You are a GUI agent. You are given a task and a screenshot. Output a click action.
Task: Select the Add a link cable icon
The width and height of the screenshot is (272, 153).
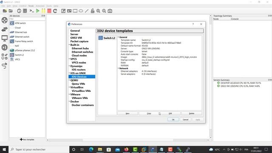pos(4,66)
